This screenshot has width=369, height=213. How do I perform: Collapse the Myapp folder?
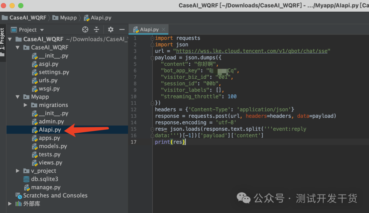click(18, 97)
